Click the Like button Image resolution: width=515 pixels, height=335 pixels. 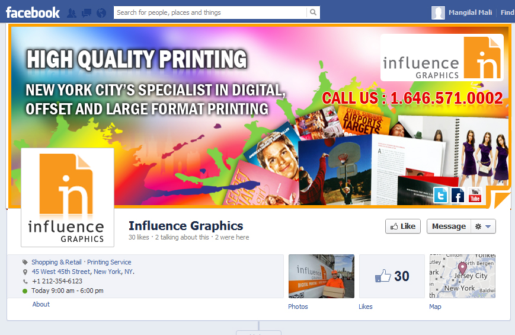(402, 226)
